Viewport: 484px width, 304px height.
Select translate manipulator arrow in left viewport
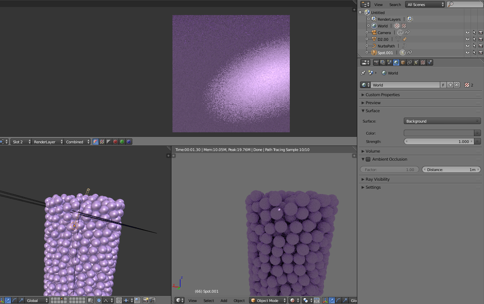pos(8,300)
